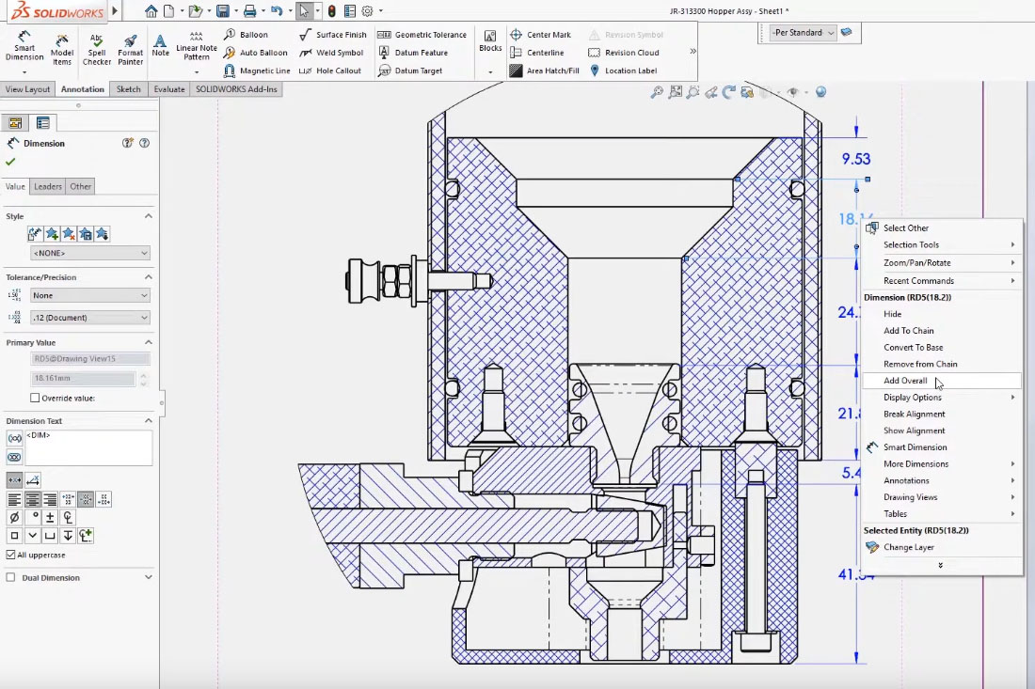Image resolution: width=1035 pixels, height=689 pixels.
Task: Enable the Dual Dimension checkbox
Action: tap(10, 577)
